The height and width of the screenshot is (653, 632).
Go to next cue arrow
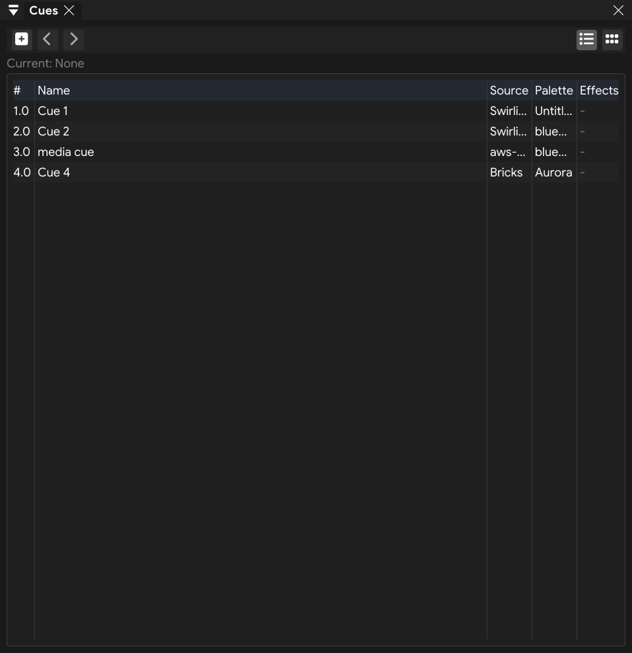[73, 40]
